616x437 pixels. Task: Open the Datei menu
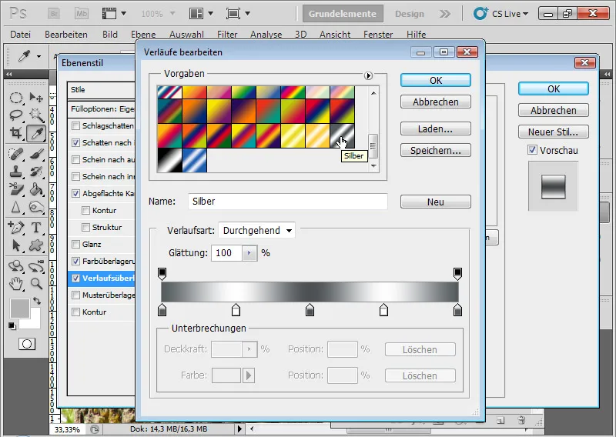point(21,35)
